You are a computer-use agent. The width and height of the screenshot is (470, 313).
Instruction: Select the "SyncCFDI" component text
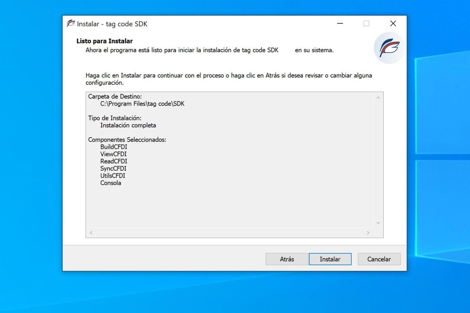[x=113, y=169]
